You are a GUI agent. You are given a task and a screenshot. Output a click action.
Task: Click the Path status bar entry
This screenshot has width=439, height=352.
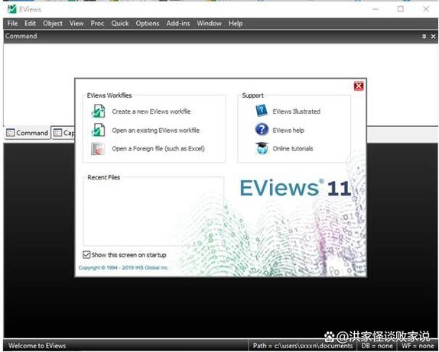[x=303, y=346]
